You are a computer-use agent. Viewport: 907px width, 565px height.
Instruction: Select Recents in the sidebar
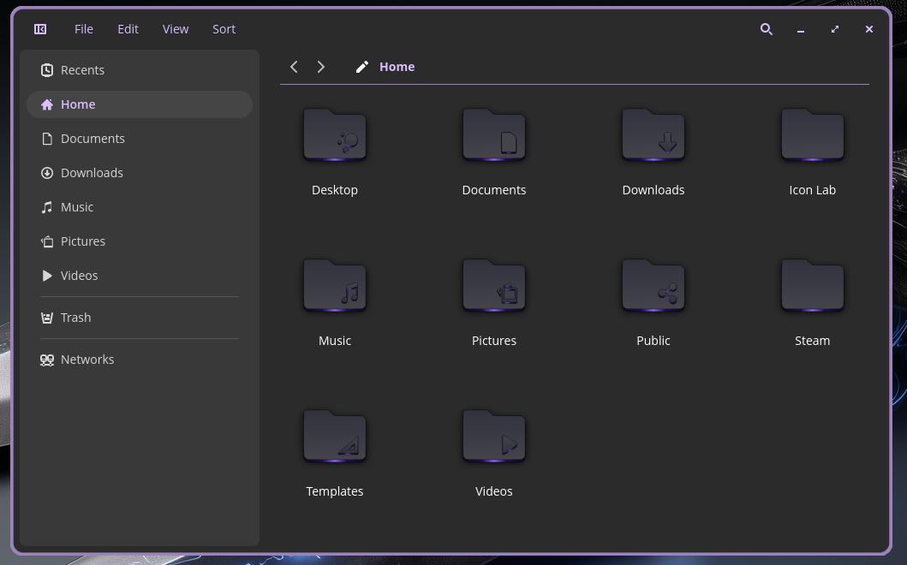click(x=82, y=70)
